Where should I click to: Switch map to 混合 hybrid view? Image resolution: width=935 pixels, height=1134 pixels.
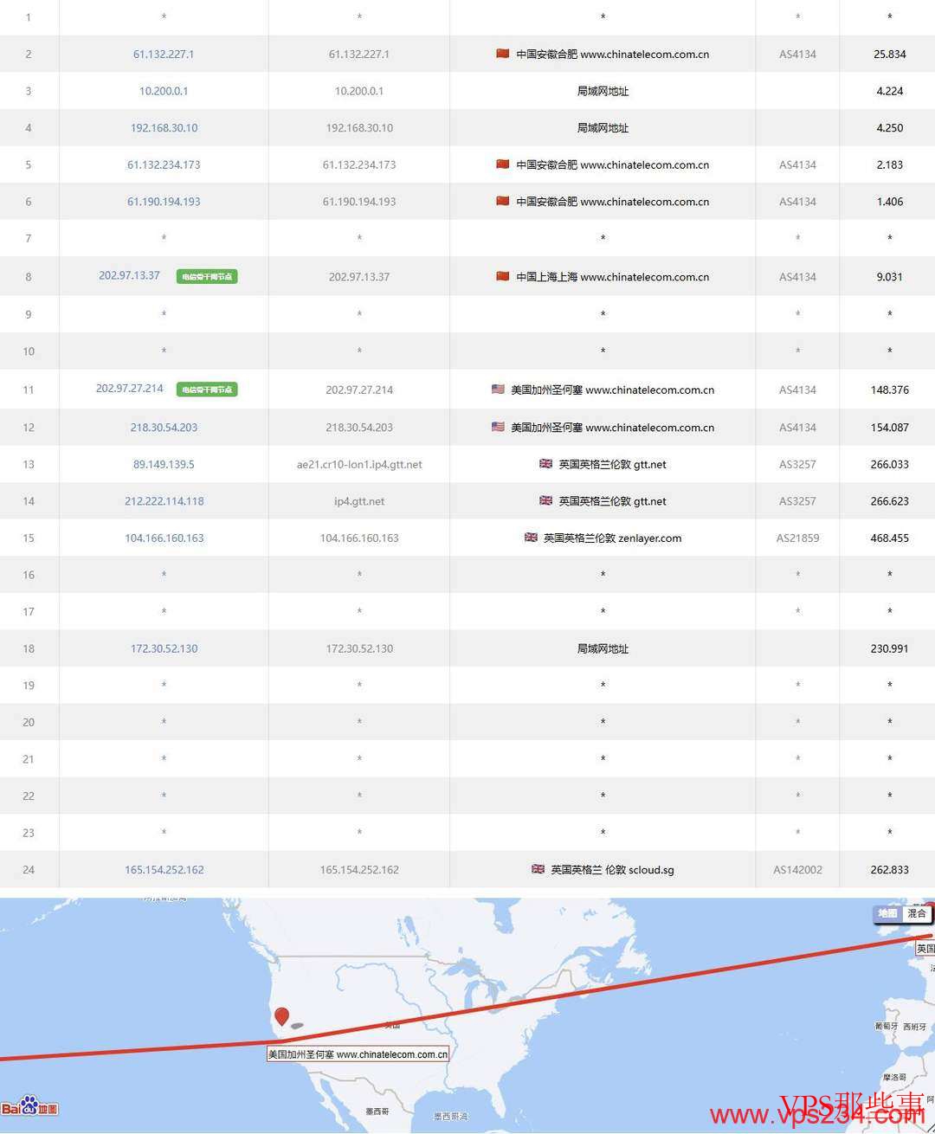916,913
